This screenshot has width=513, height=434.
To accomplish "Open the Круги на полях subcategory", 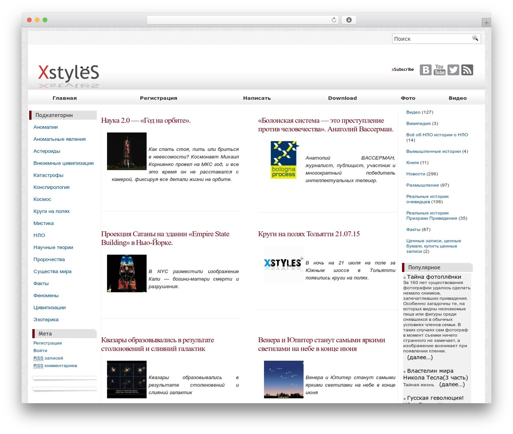I will pos(52,211).
